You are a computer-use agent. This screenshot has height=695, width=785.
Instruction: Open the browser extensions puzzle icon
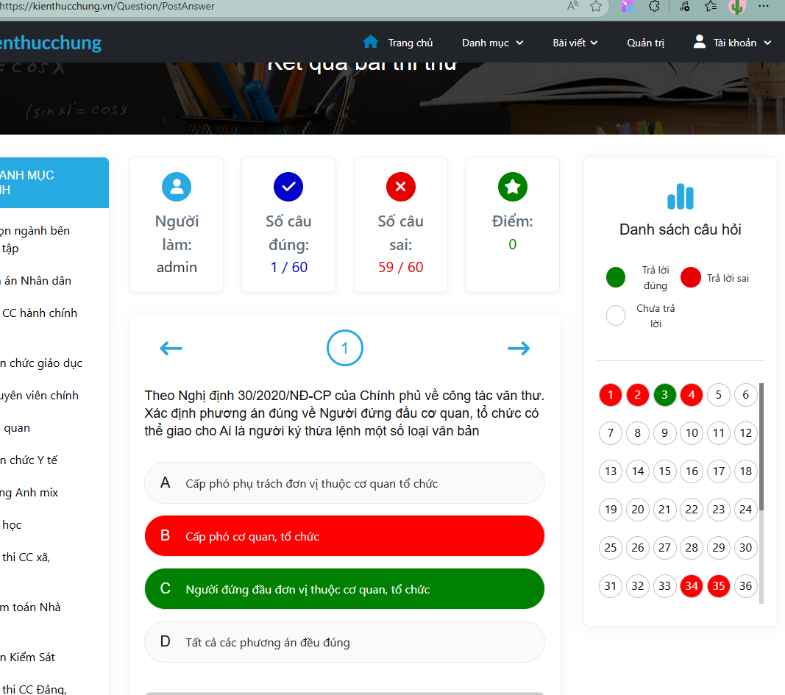click(653, 7)
